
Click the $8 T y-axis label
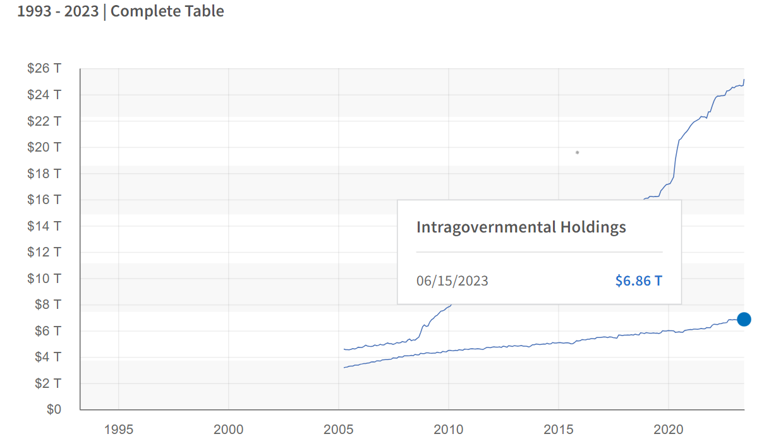click(x=48, y=304)
